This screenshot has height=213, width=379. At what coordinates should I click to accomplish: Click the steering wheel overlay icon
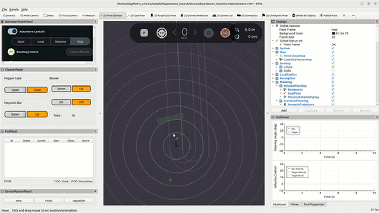pyautogui.click(x=162, y=33)
